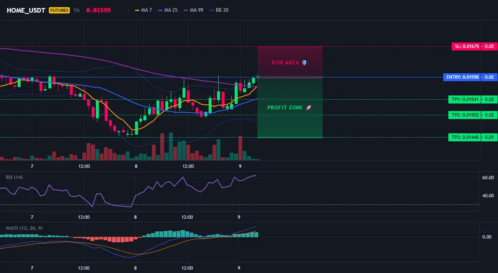Click the TP2: 0.01502 label
This screenshot has width=498, height=273.
(x=464, y=115)
